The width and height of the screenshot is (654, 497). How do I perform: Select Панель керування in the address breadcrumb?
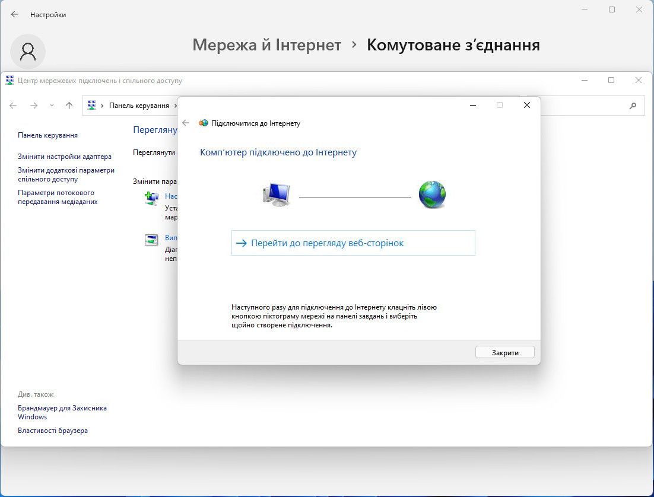click(x=139, y=106)
